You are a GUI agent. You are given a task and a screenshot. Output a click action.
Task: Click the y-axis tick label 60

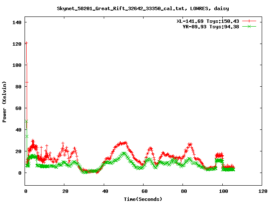coord(18,108)
